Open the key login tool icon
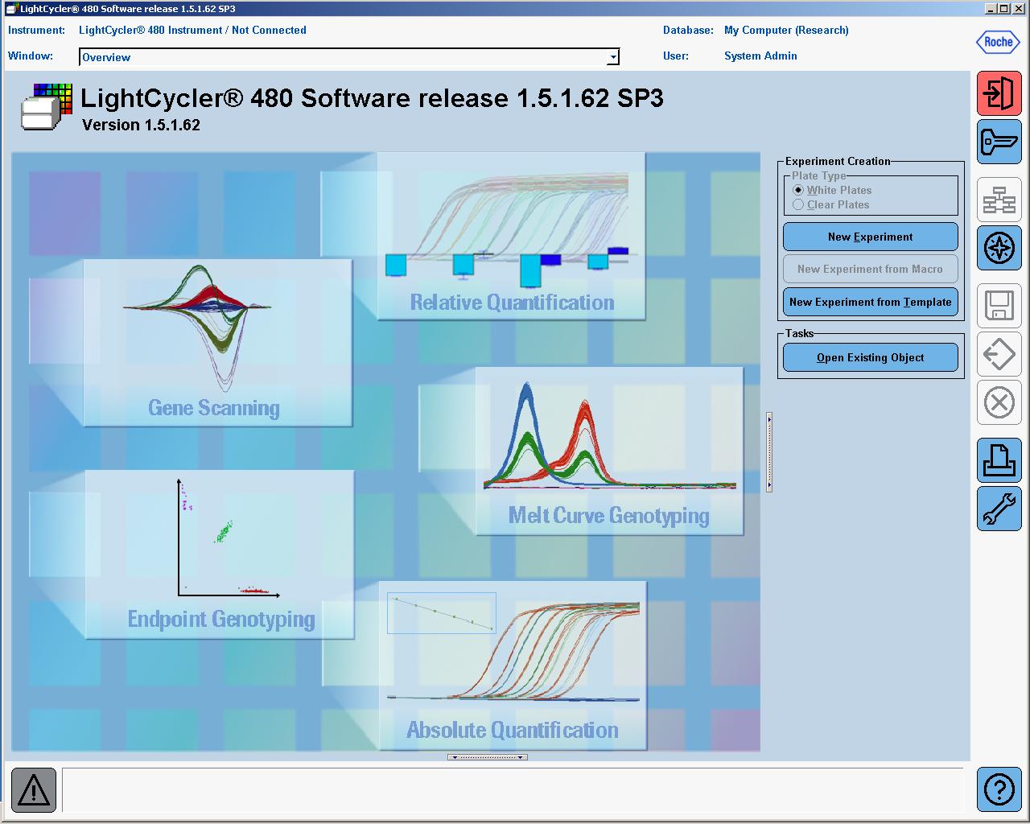 (x=999, y=142)
